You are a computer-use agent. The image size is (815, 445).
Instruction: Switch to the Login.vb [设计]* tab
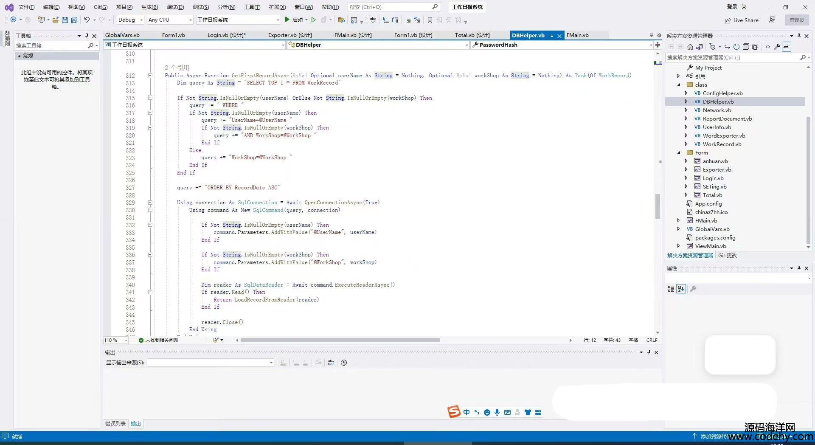(226, 35)
